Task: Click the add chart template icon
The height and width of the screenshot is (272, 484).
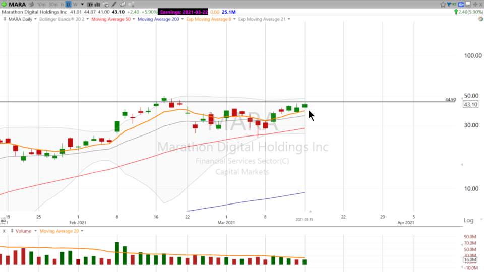Action: pyautogui.click(x=106, y=5)
